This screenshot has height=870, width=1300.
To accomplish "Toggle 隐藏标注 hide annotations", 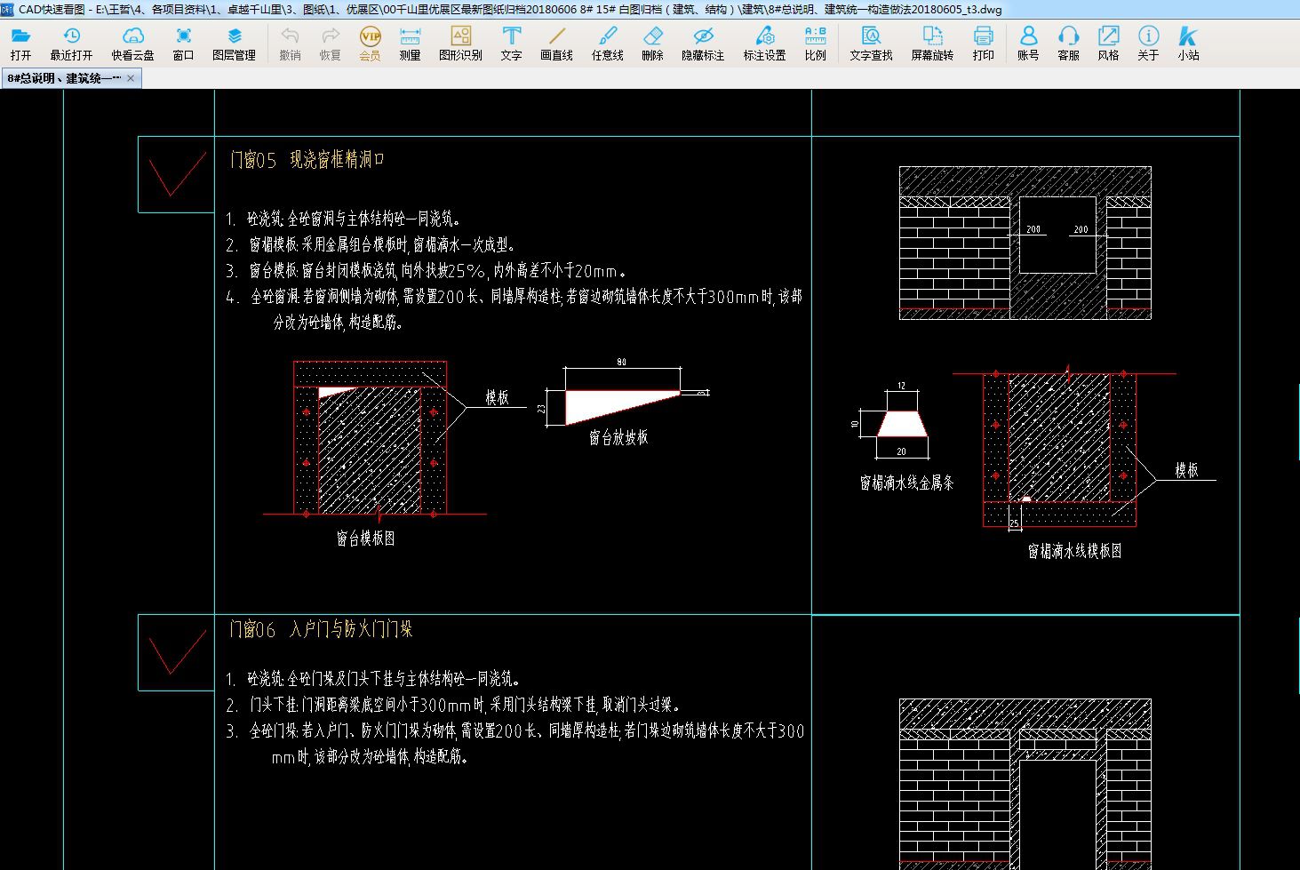I will tap(703, 44).
